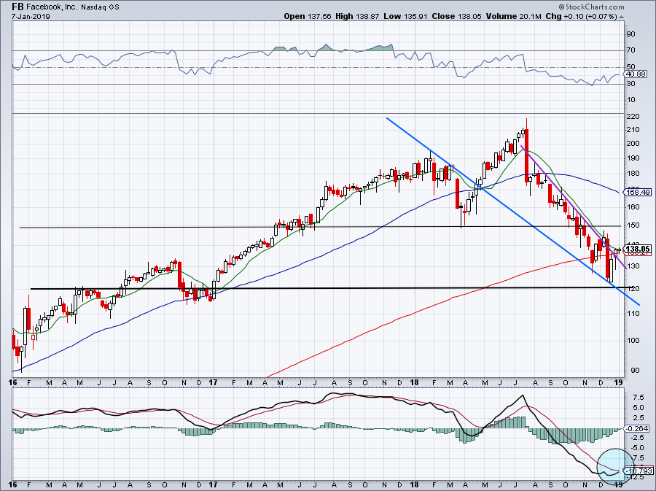The height and width of the screenshot is (491, 656).
Task: Click the small up-arrow beside the Chg value
Action: (x=621, y=18)
